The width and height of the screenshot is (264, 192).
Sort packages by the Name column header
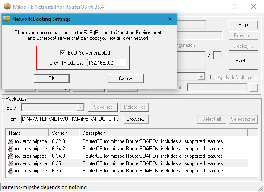pyautogui.click(x=27, y=133)
